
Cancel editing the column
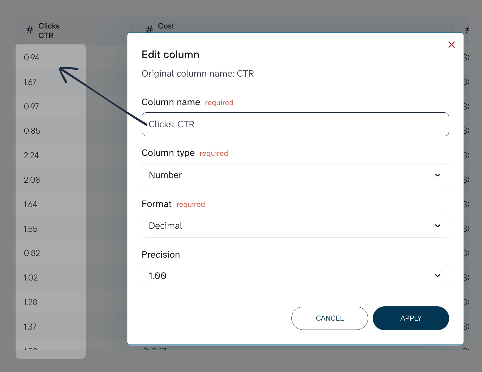point(330,318)
